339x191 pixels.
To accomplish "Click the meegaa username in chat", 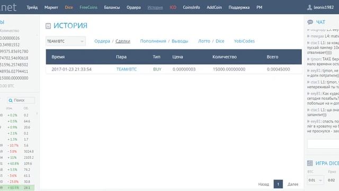I will (317, 36).
